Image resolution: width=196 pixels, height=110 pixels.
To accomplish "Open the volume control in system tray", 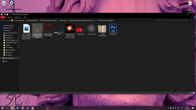I will (x=173, y=108).
